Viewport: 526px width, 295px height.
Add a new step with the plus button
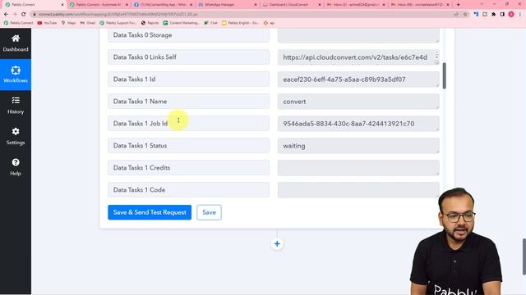[277, 244]
